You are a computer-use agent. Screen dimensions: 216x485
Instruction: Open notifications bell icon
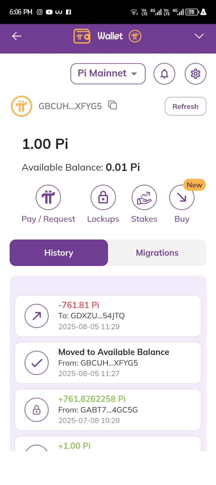point(164,74)
